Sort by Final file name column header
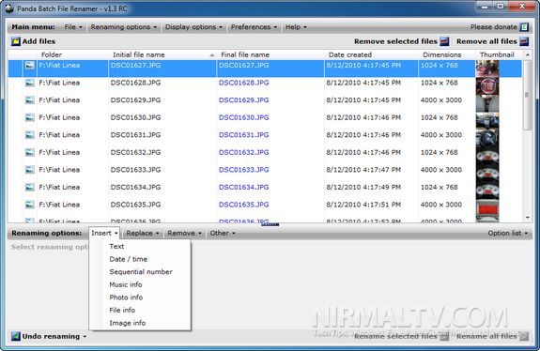The image size is (540, 351). pos(270,54)
